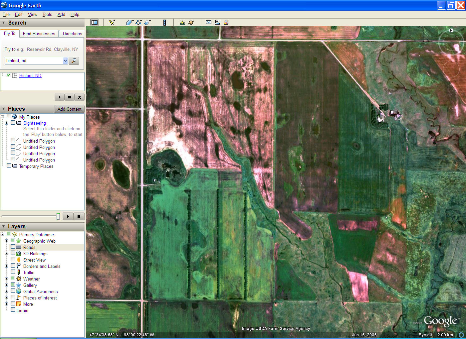Viewport: 466px width, 339px height.
Task: Click View in Google Maps icon
Action: [226, 22]
